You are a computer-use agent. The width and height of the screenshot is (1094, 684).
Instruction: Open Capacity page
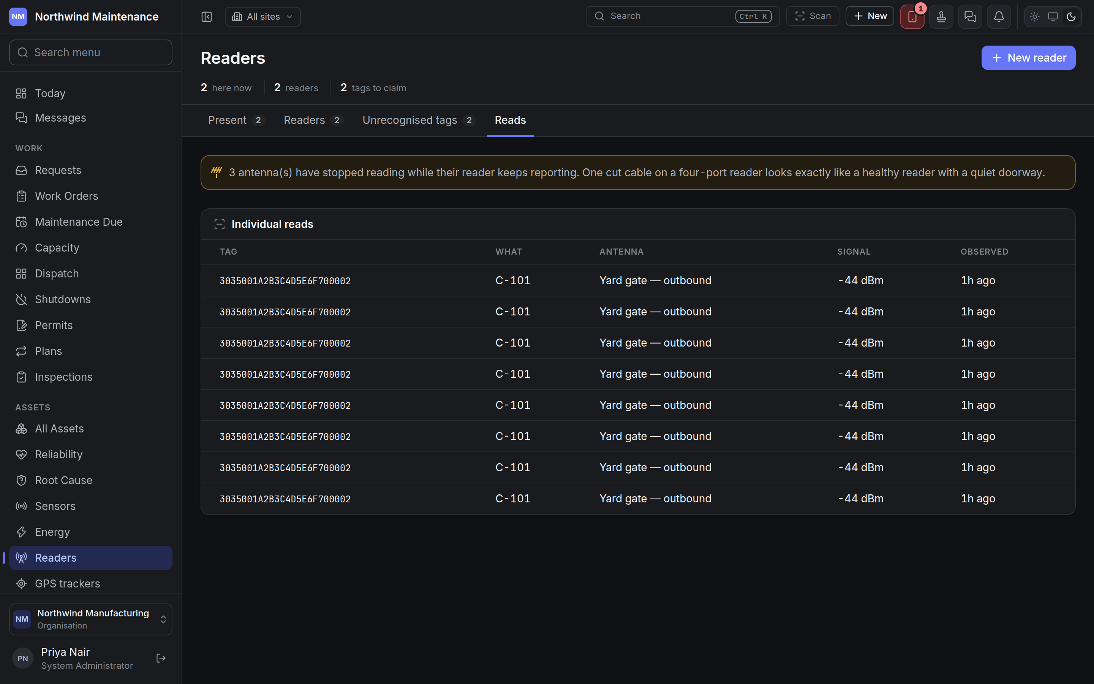(91, 248)
